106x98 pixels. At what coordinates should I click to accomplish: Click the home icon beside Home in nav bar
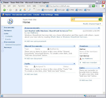[x=3, y=15]
